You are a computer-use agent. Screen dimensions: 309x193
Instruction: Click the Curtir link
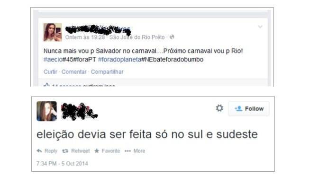pos(50,72)
